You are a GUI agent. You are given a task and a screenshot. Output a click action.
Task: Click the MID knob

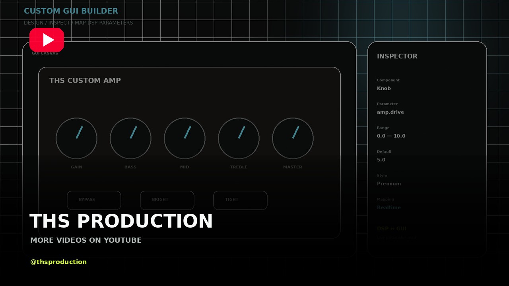185,139
